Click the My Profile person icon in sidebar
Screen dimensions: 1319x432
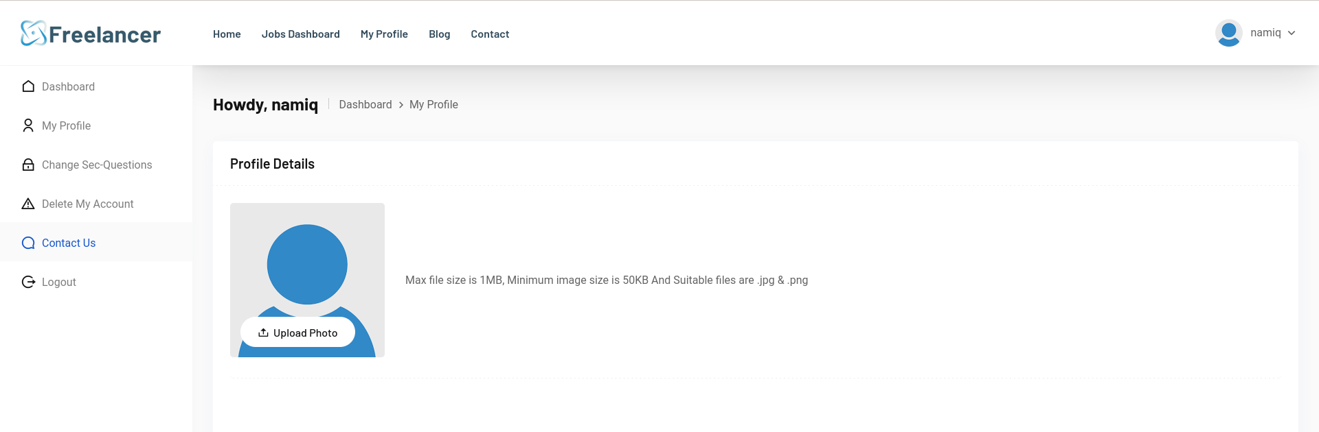[28, 125]
